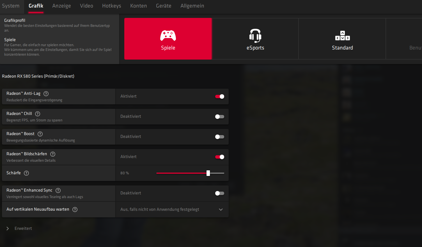Select the Spiele gamepad profile tile
This screenshot has height=247, width=422.
[x=168, y=39]
